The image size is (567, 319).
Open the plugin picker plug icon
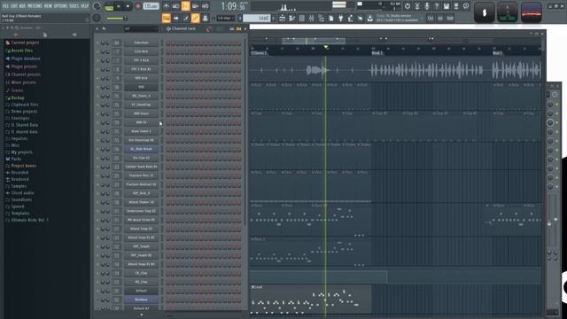point(340,18)
